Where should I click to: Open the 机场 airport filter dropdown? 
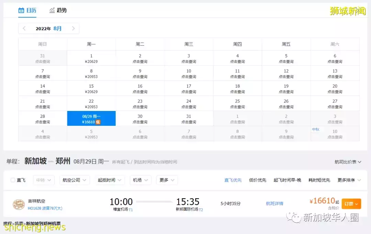(140, 180)
